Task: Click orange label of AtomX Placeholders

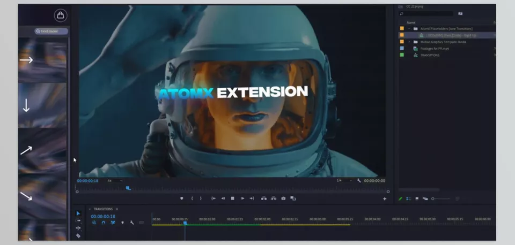Action: (x=402, y=28)
